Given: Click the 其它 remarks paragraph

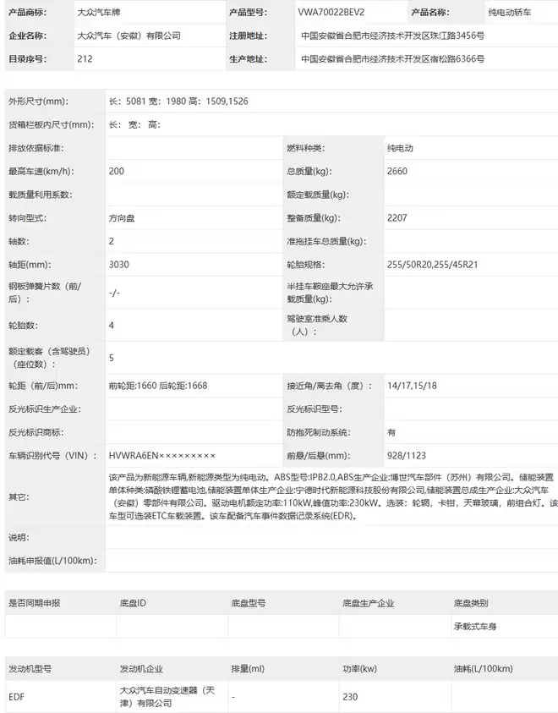Looking at the screenshot, I should (333, 496).
